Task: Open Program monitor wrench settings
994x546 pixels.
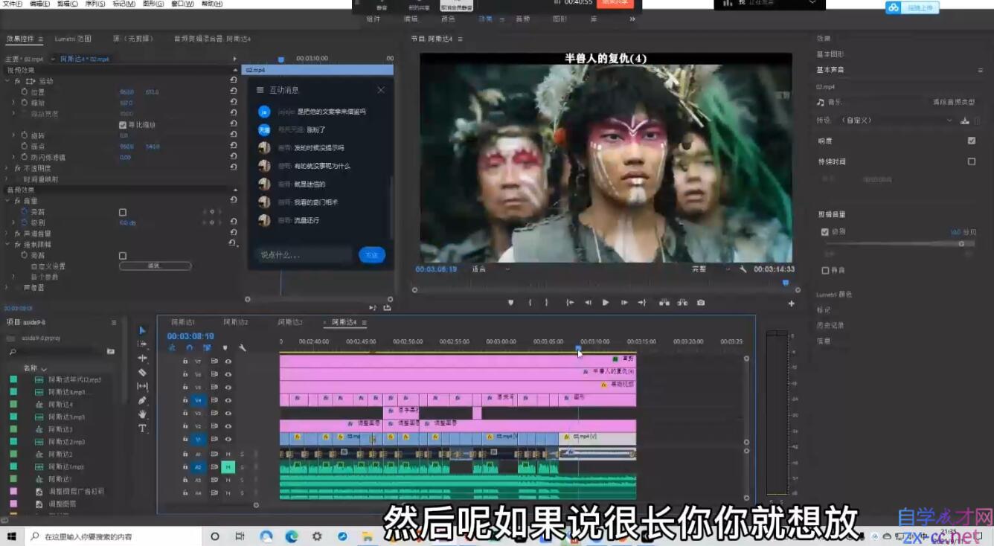Action: [743, 269]
